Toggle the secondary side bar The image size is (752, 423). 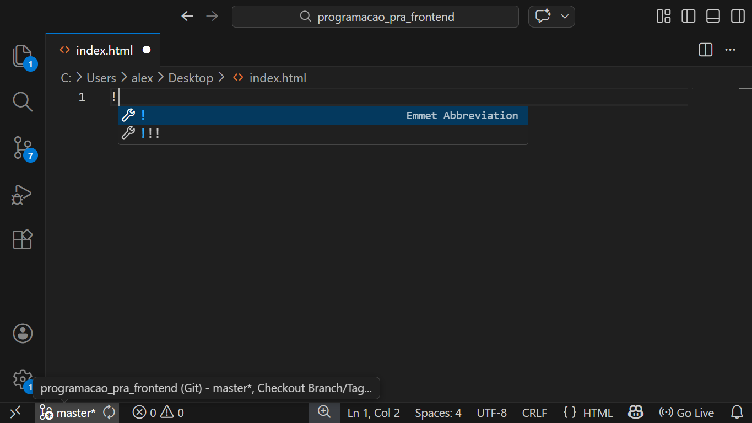click(737, 16)
